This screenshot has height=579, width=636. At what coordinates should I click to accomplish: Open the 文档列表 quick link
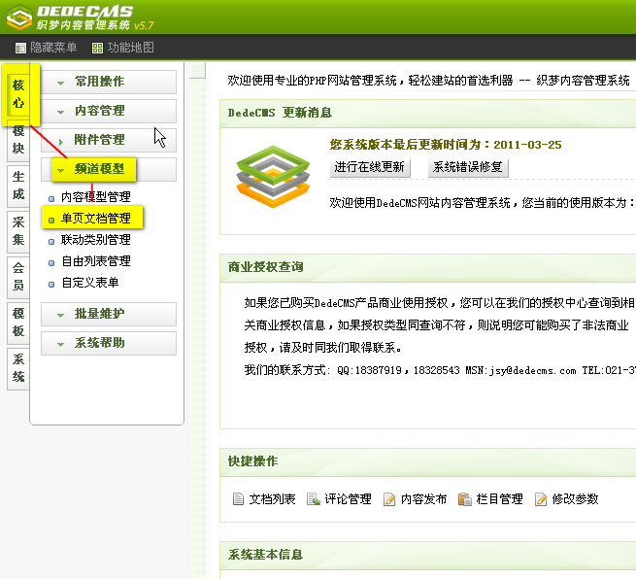[272, 499]
